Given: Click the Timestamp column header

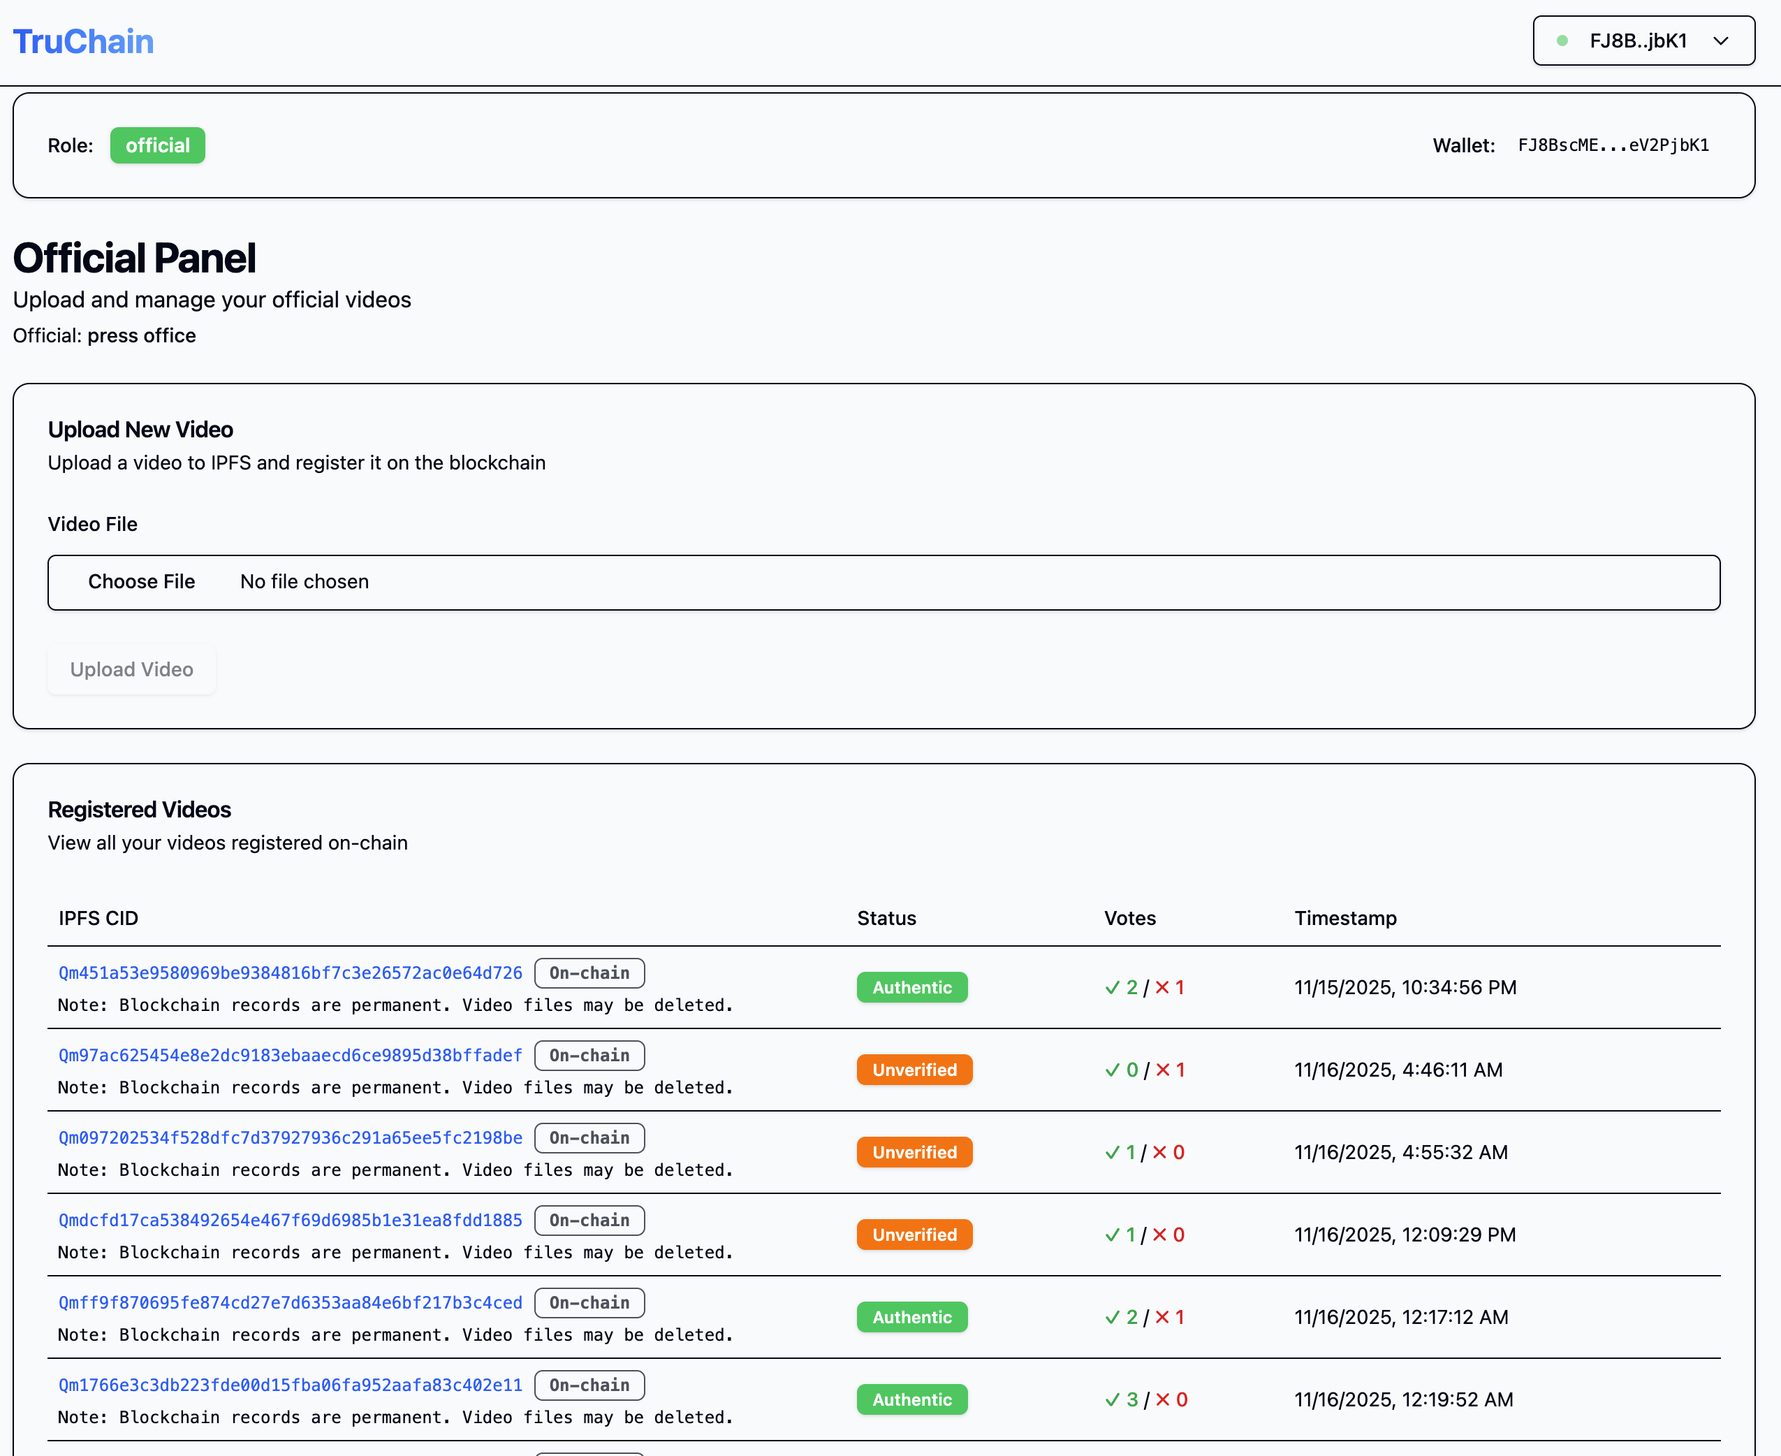Looking at the screenshot, I should [x=1345, y=917].
